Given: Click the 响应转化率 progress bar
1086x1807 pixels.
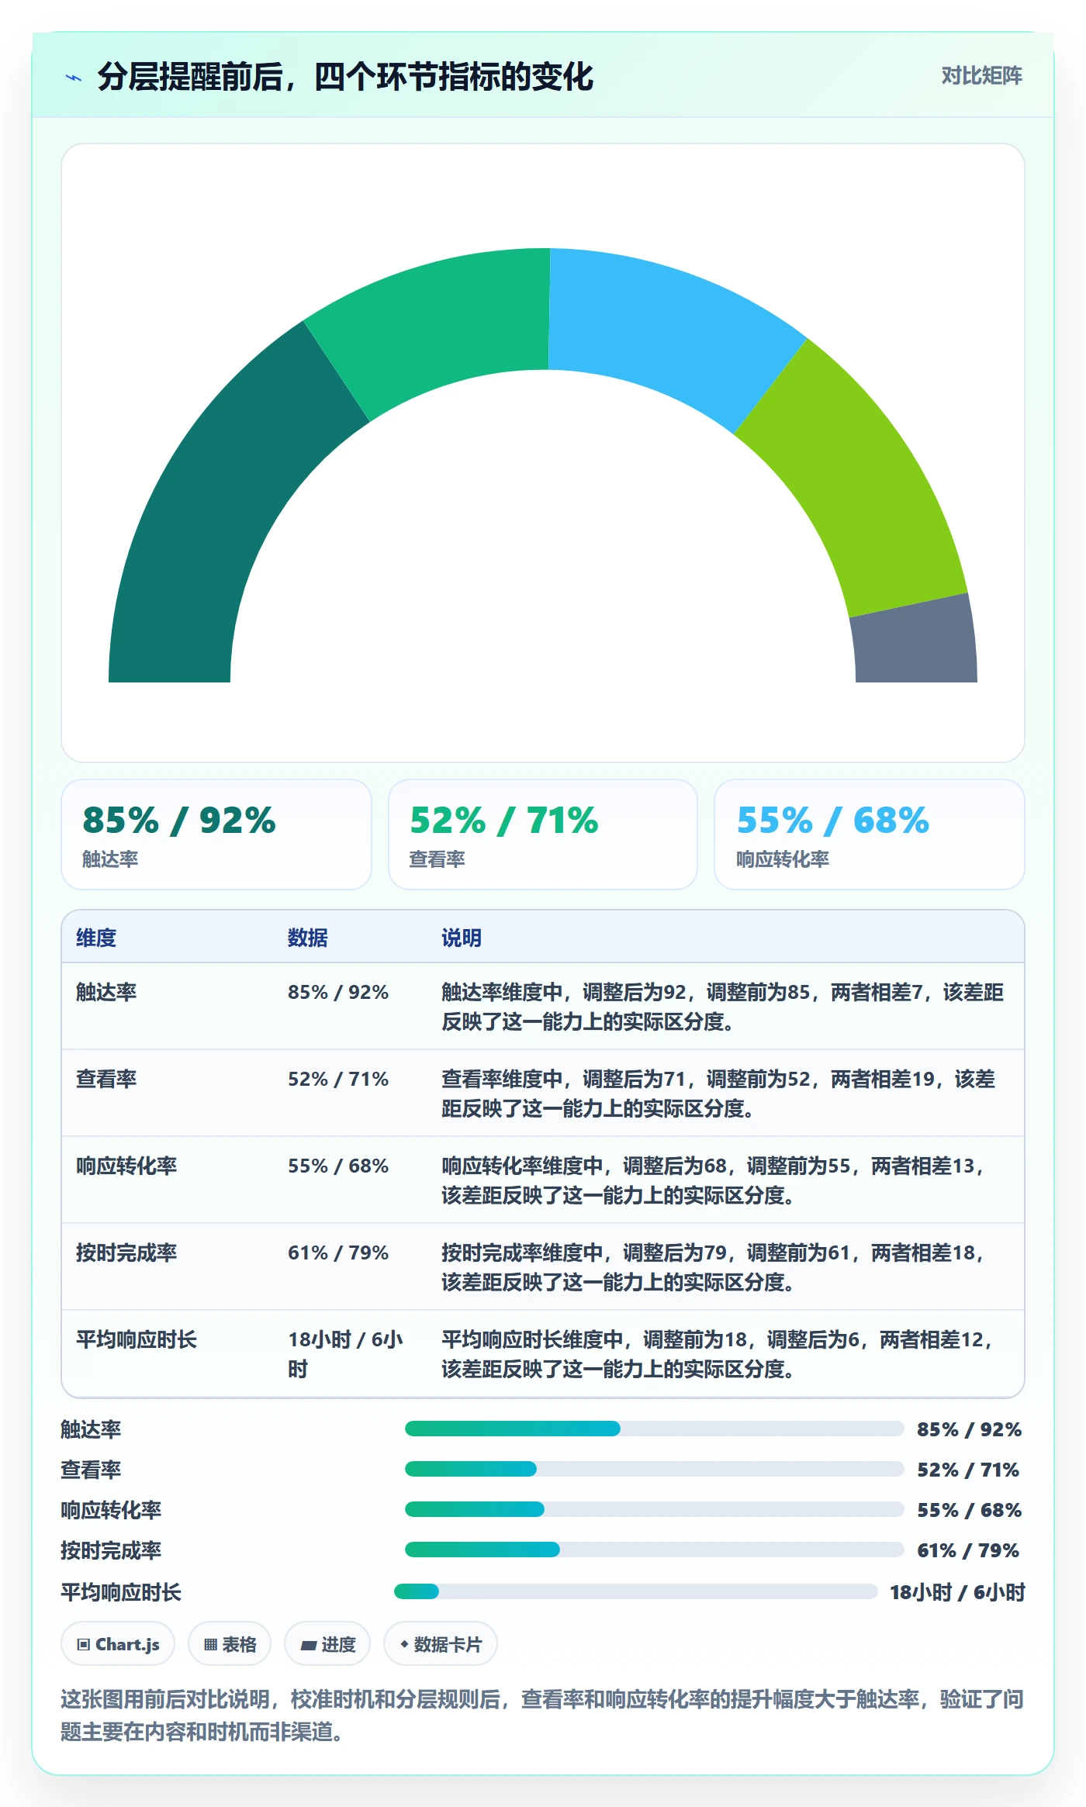Looking at the screenshot, I should tap(654, 1509).
